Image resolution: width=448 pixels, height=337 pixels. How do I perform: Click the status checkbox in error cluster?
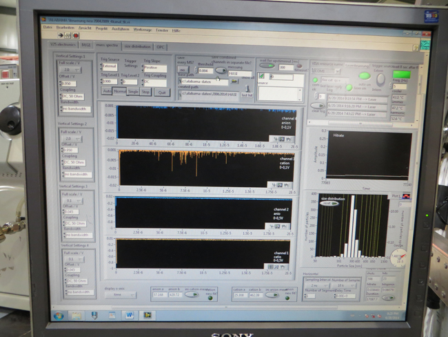(x=261, y=76)
